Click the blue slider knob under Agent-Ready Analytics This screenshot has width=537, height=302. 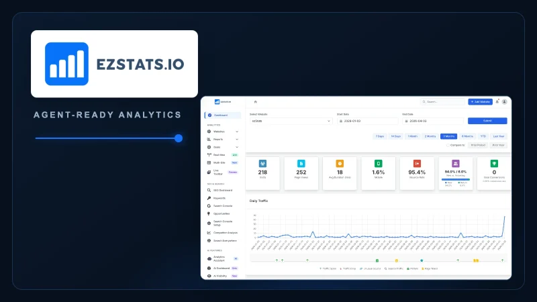tap(179, 138)
